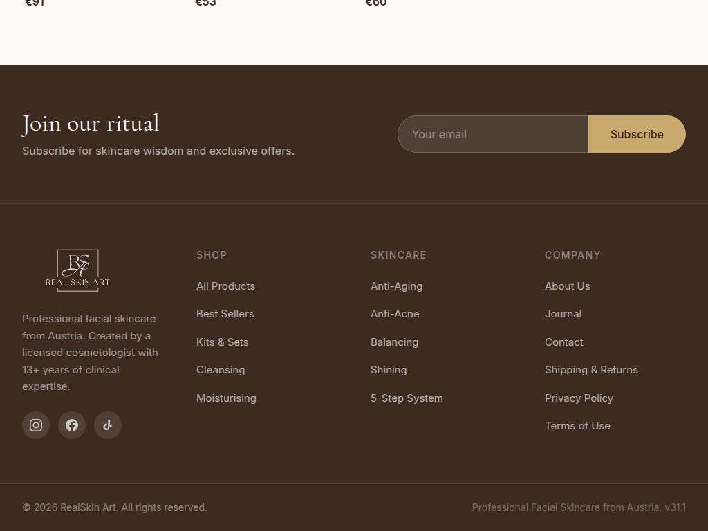The width and height of the screenshot is (708, 531).
Task: Click the Your email input field
Action: tap(492, 134)
